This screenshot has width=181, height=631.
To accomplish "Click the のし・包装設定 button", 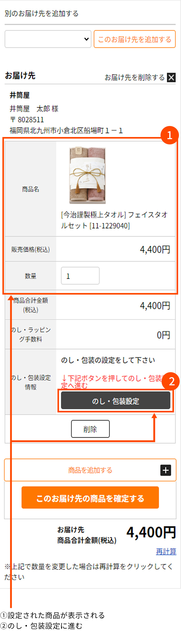I will tap(116, 400).
